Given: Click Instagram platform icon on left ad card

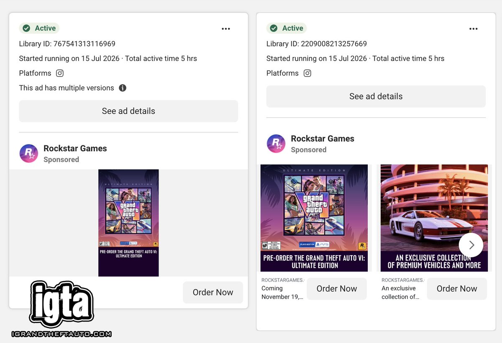Looking at the screenshot, I should coord(60,73).
